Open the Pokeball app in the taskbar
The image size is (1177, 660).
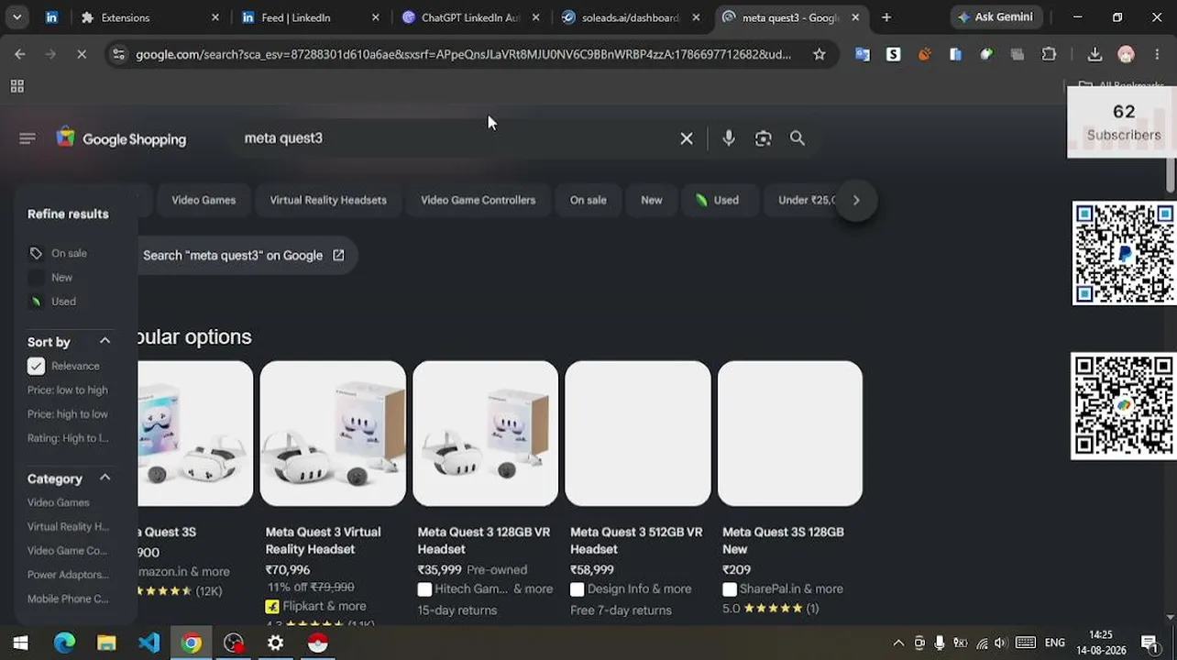(317, 643)
